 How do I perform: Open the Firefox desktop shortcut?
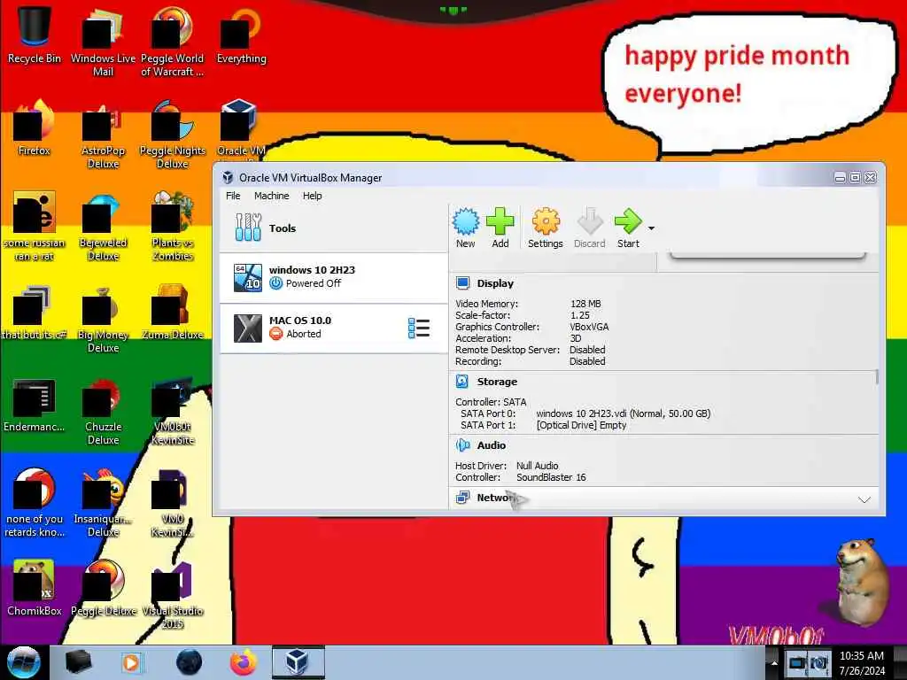click(x=35, y=127)
